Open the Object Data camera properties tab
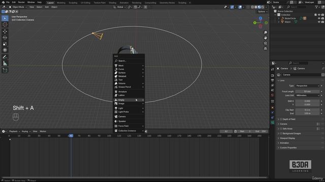This screenshot has height=182, width=325. pos(273,122)
